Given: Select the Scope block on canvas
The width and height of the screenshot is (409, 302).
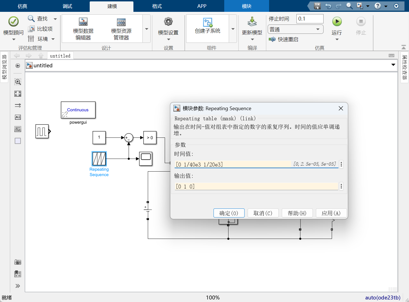Looking at the screenshot, I should pos(146,159).
